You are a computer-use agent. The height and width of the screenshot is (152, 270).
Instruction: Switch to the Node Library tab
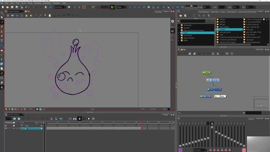232,12
